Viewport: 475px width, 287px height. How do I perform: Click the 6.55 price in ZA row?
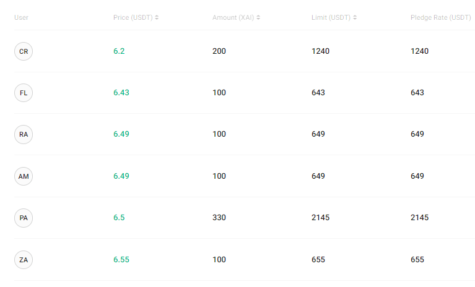pos(121,260)
